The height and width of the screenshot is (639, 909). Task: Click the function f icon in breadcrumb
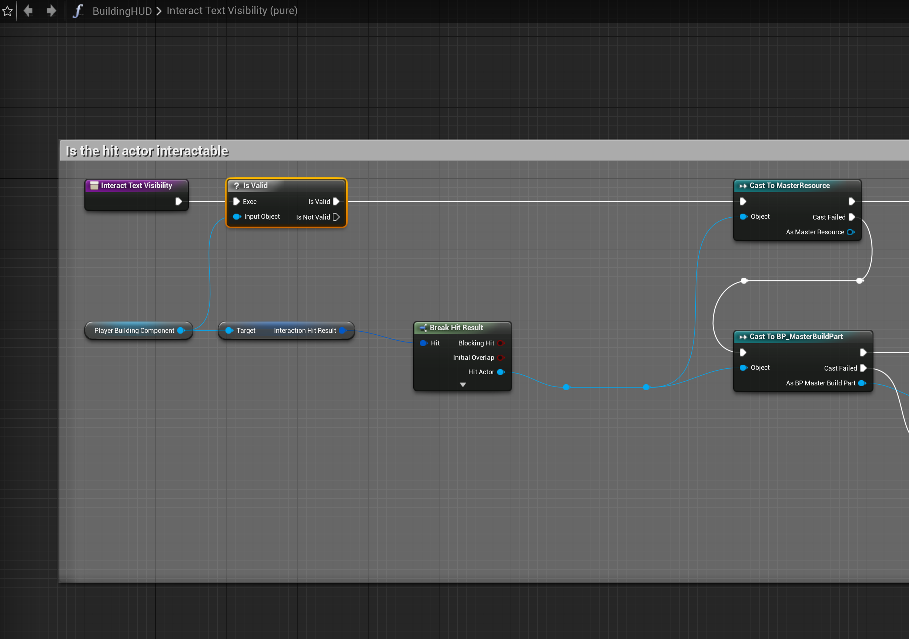[78, 11]
